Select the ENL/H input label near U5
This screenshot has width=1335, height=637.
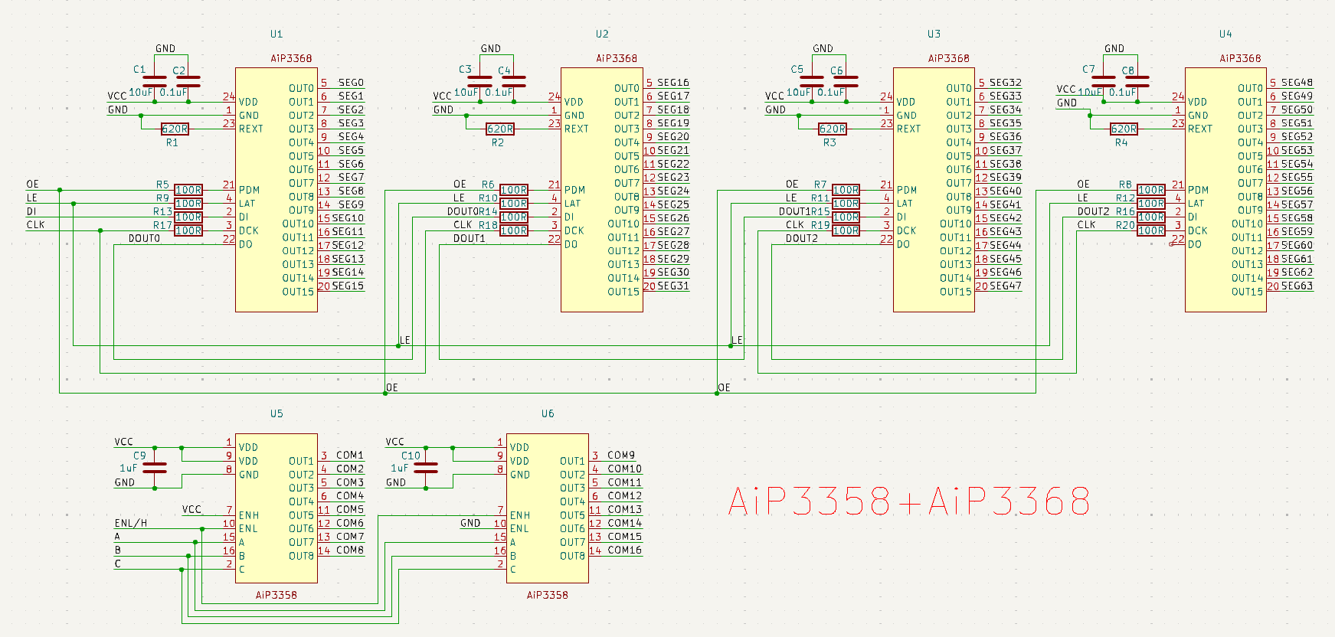pyautogui.click(x=131, y=523)
